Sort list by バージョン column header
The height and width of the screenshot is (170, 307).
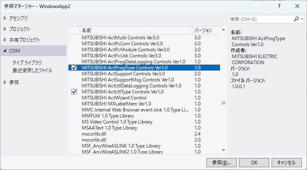click(206, 30)
